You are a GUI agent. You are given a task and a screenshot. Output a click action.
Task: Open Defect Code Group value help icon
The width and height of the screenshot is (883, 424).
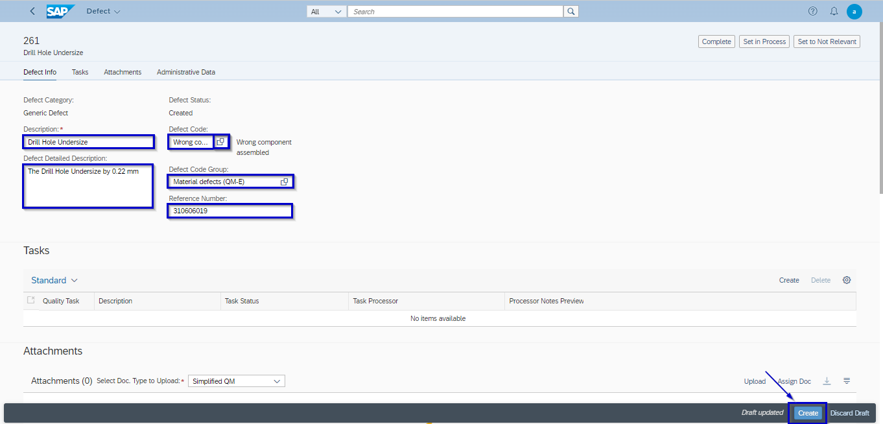click(284, 182)
